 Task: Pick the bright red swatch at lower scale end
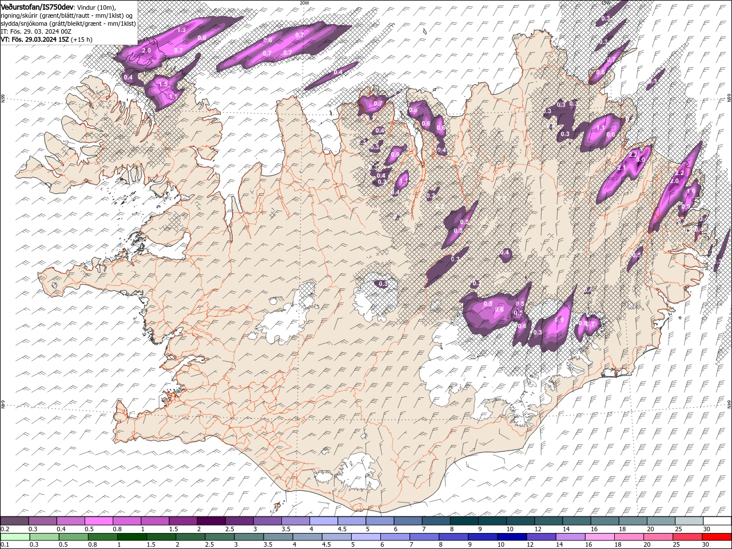point(716,536)
